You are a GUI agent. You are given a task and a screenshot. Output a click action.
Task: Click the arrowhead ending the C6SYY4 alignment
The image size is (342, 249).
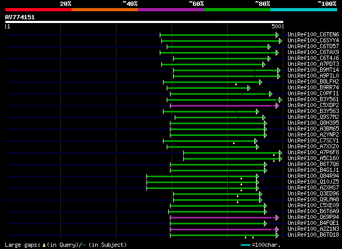tap(281, 41)
